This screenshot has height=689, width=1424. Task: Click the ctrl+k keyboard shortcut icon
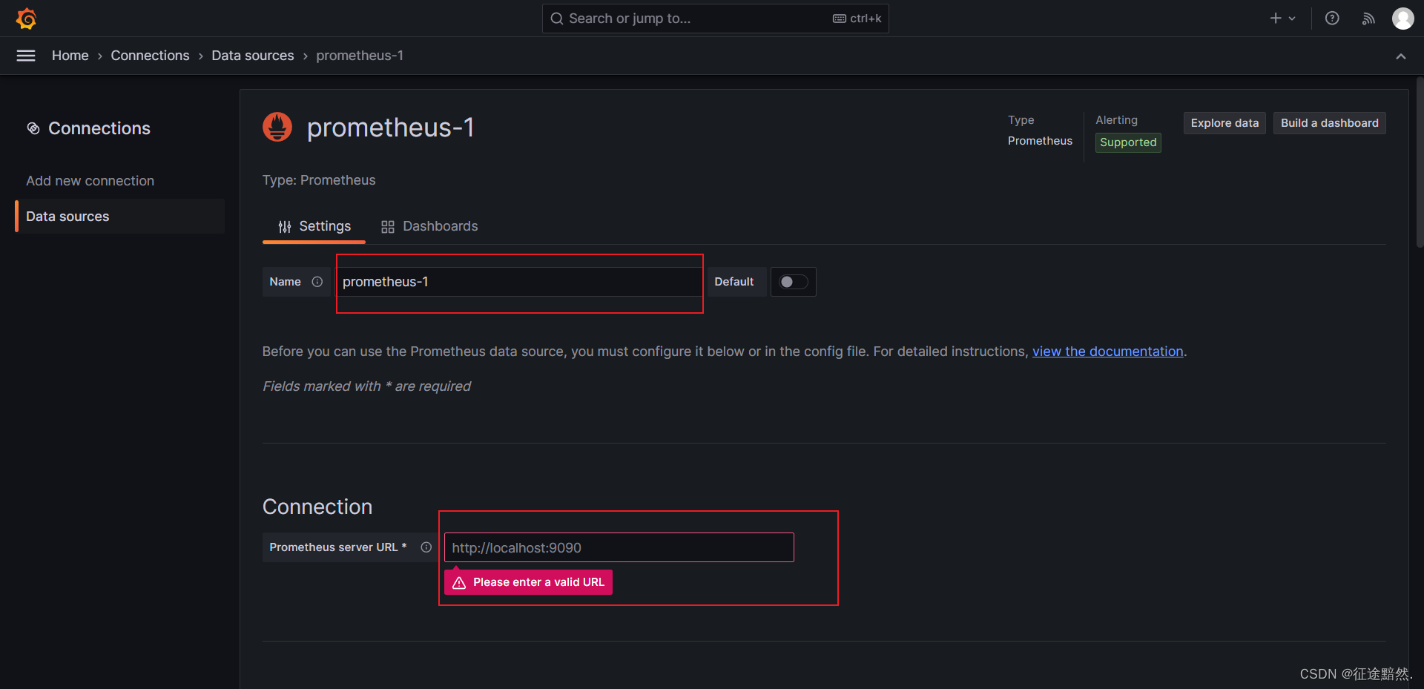pos(839,19)
